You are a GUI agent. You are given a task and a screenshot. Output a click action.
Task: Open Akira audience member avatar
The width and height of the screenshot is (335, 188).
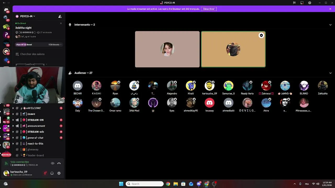(x=266, y=103)
